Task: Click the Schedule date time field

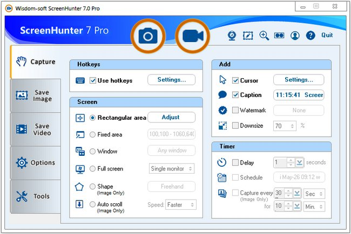Action: tap(299, 177)
